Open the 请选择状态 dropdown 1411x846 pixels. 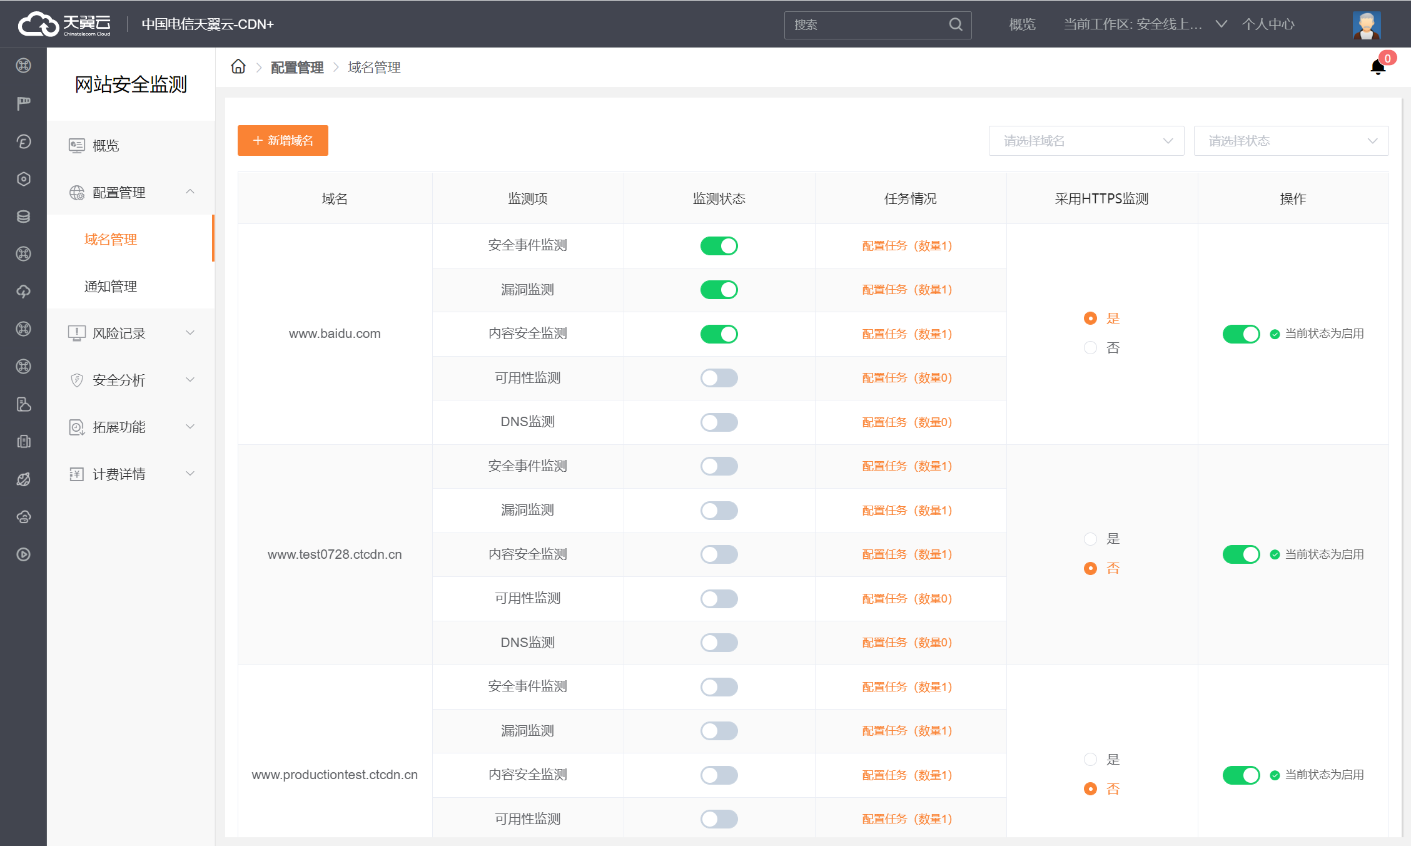coord(1291,141)
